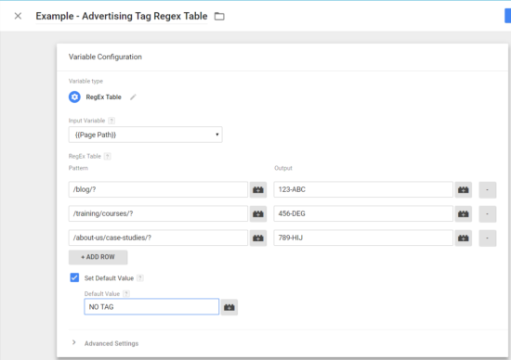
Task: Edit the 789-HIJ output field
Action: [363, 238]
